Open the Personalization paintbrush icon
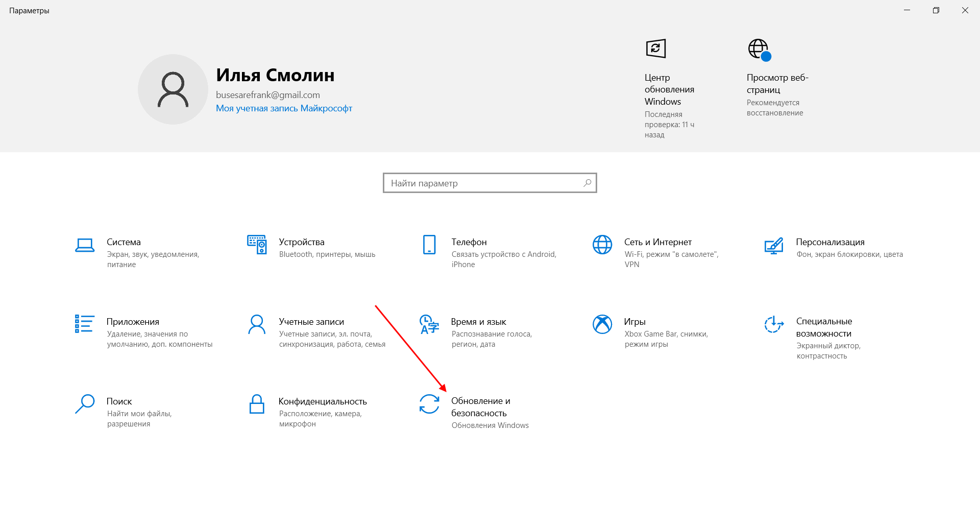The height and width of the screenshot is (526, 980). point(774,246)
